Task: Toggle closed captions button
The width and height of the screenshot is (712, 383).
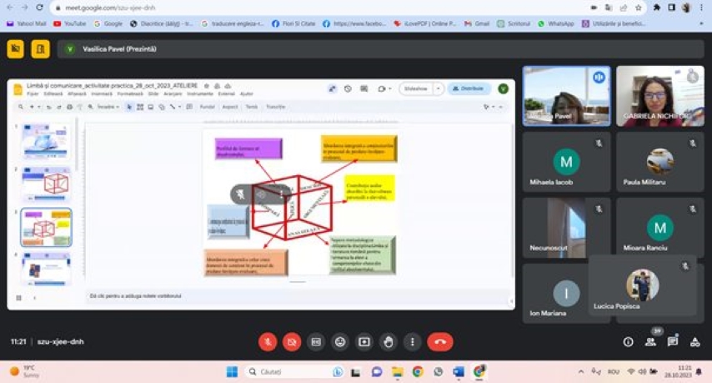Action: (316, 341)
